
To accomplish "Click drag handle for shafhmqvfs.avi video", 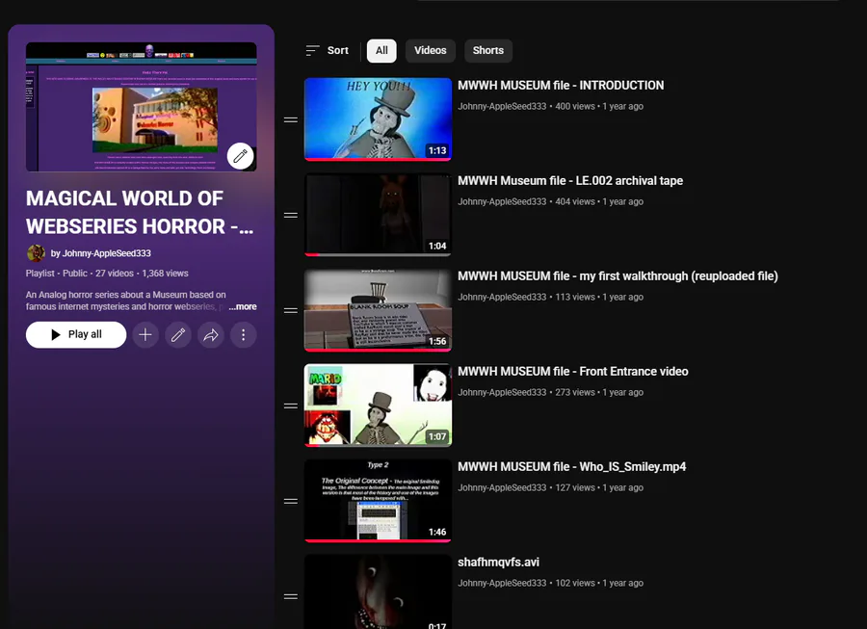I will [291, 596].
